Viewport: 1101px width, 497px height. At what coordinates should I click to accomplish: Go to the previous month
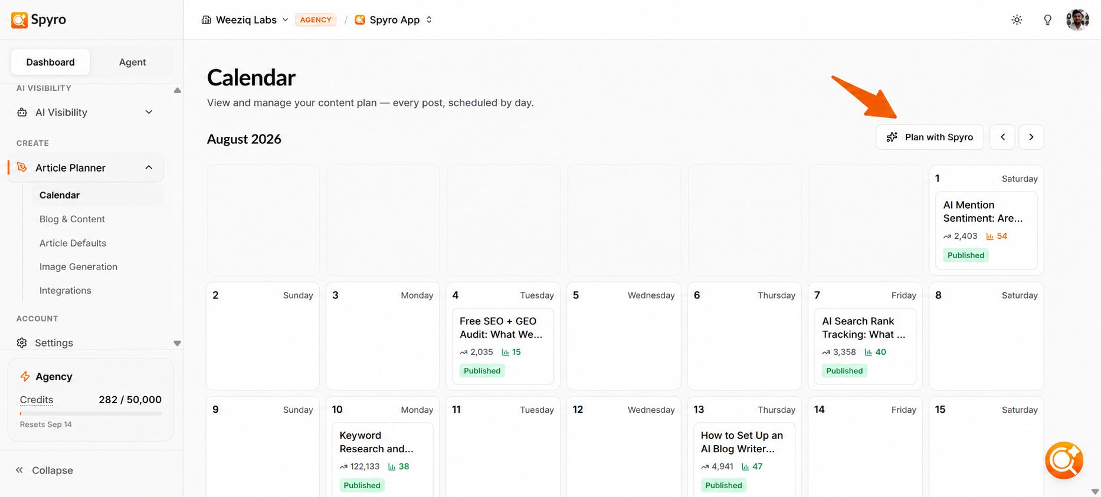(1002, 137)
